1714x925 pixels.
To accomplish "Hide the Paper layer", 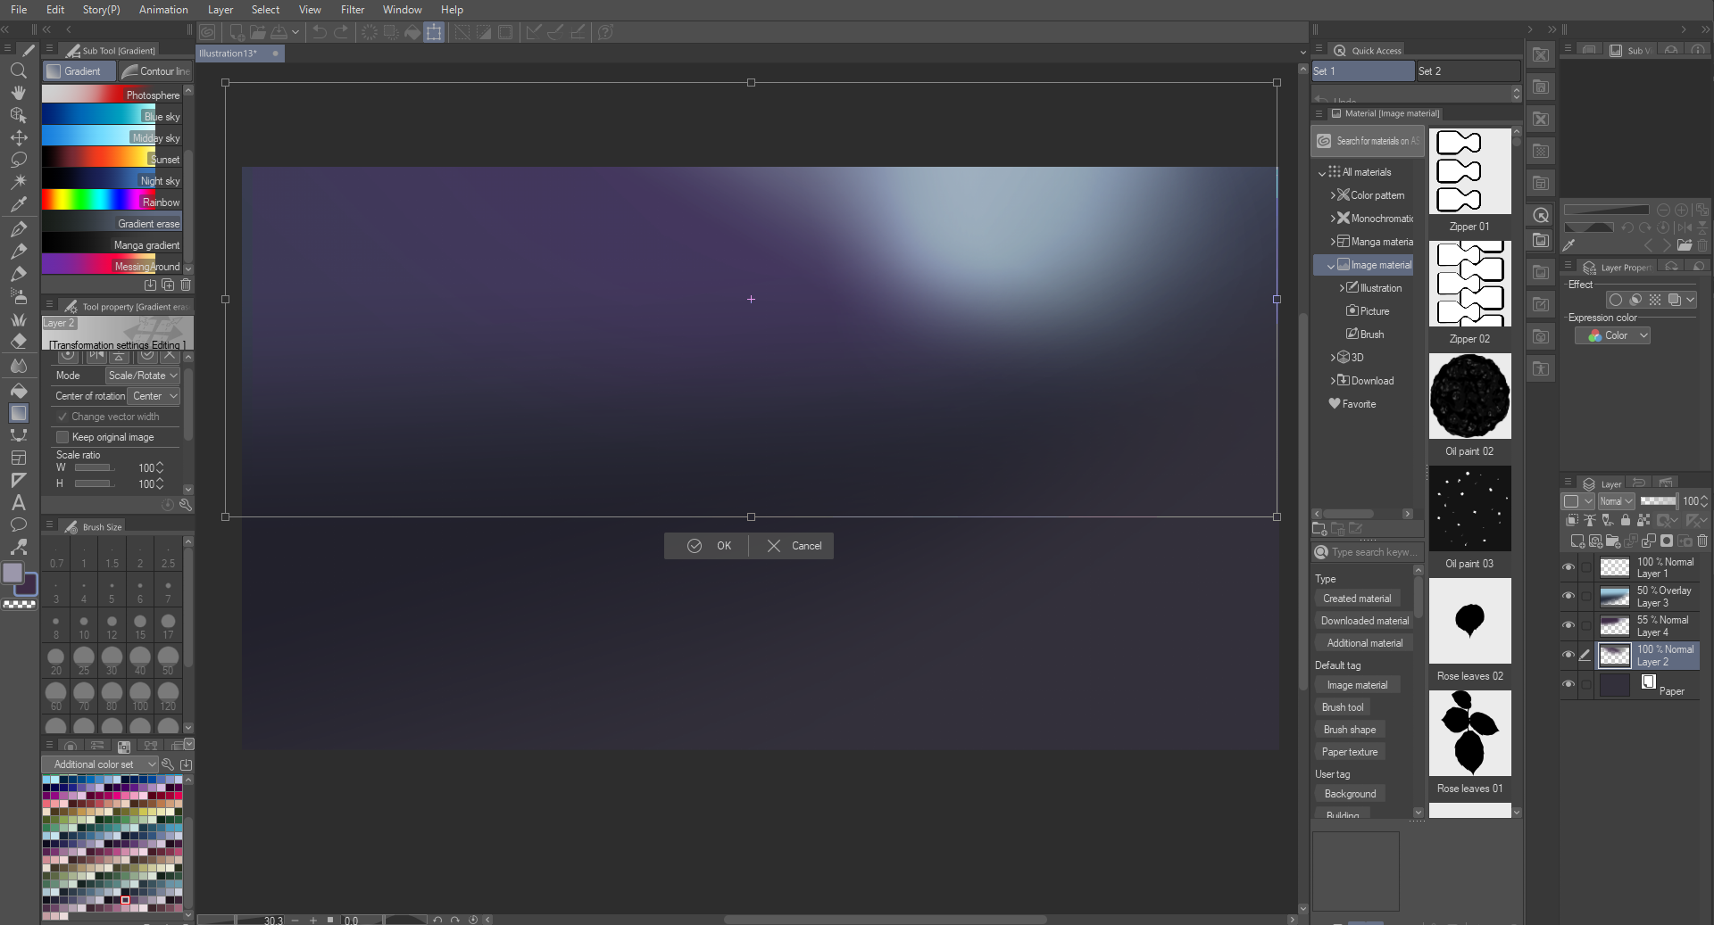I will coord(1568,684).
